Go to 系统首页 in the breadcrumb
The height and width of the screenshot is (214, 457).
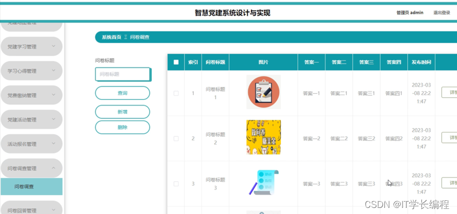[x=111, y=37]
